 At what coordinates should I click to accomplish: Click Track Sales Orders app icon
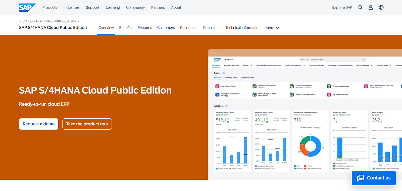(x=217, y=86)
